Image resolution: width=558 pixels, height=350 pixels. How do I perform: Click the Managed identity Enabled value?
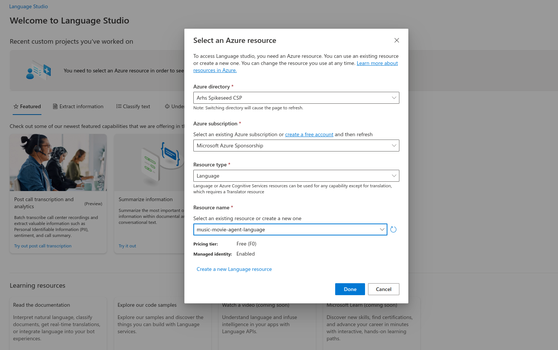[246, 254]
